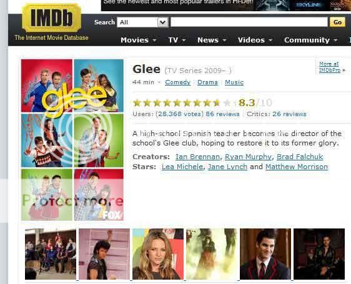This screenshot has height=284, width=351.
Task: Open the News menu dropdown
Action: pos(212,40)
